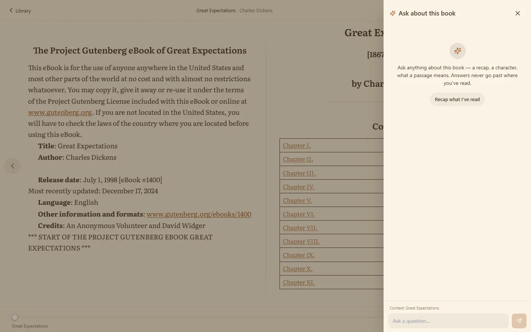531x332 pixels.
Task: Click the Project Gutenberg eBook heading
Action: coord(140,51)
